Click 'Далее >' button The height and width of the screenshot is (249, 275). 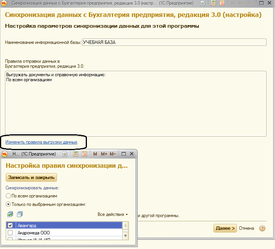[x=225, y=228]
